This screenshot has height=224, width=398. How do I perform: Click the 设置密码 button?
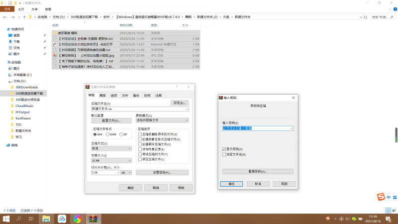[162, 173]
